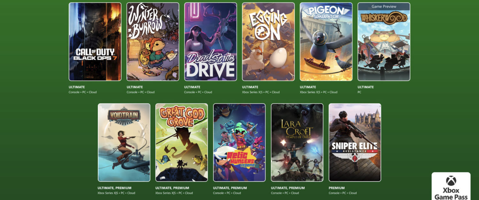This screenshot has height=200, width=479.
Task: Click Xbox Series X|S text under Pigeon Simulator
Action: 310,92
